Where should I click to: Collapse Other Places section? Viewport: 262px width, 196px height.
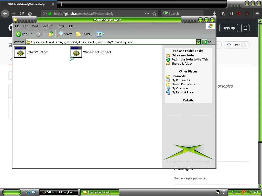pos(188,71)
